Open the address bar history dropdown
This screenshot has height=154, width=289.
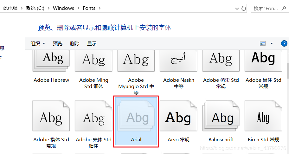click(x=237, y=8)
